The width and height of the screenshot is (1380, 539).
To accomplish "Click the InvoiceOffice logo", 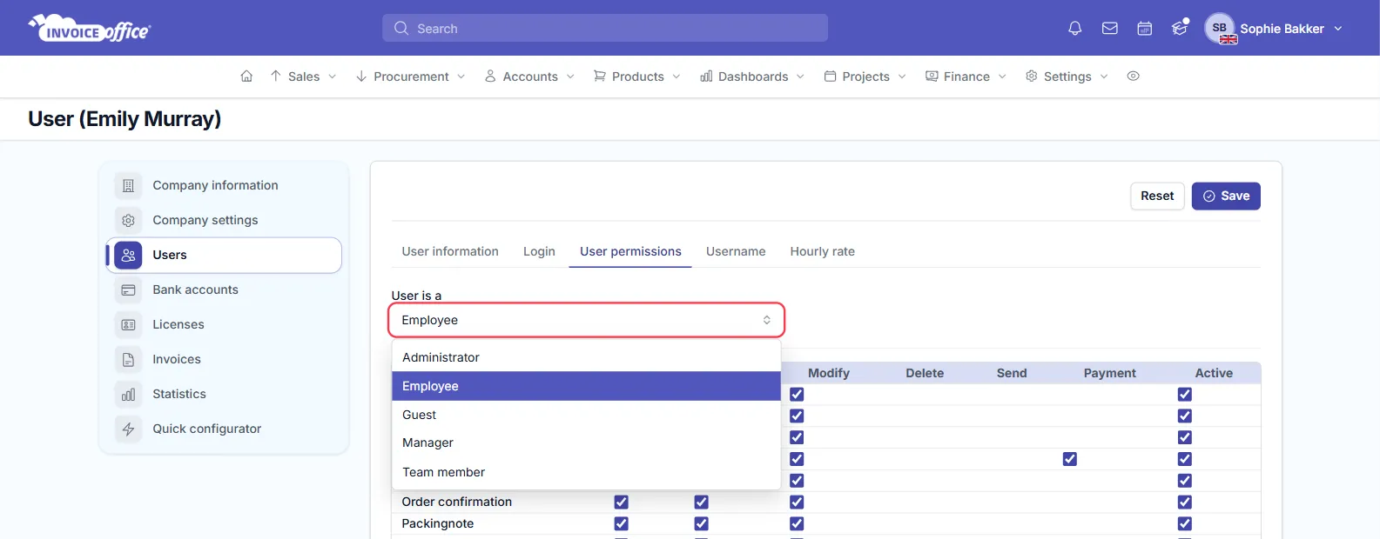I will 90,29.
